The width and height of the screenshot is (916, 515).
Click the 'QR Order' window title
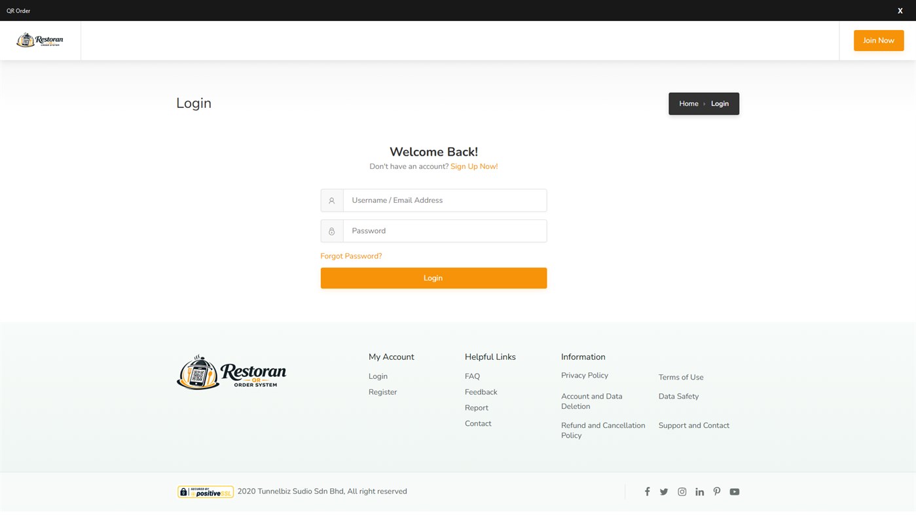[18, 10]
